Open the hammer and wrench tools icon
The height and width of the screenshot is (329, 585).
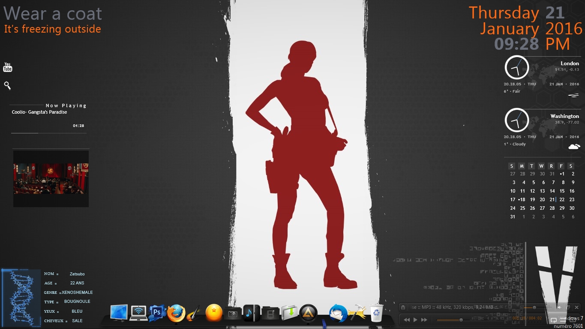pyautogui.click(x=357, y=313)
